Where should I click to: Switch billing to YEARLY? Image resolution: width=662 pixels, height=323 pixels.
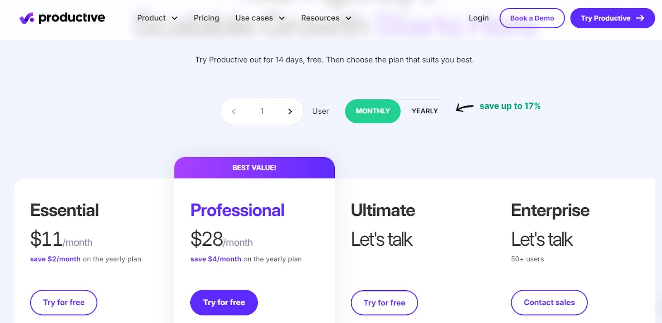[424, 111]
